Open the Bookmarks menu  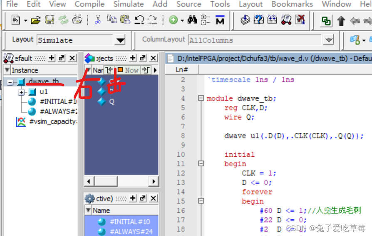pos(292,4)
